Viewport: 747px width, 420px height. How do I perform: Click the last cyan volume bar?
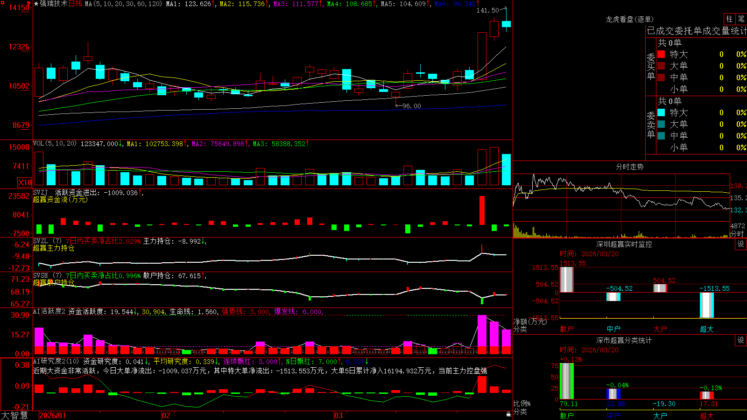[x=506, y=170]
